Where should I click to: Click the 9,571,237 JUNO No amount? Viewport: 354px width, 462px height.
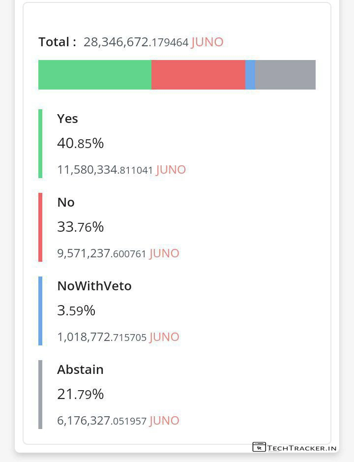tap(118, 253)
